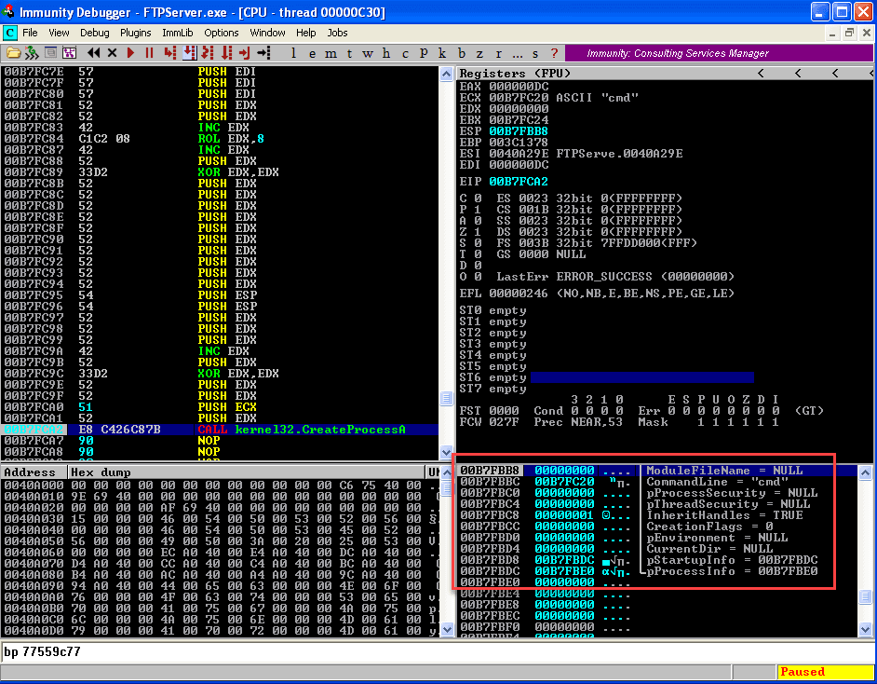Click the red question mark help icon
This screenshot has height=684, width=877.
(554, 53)
